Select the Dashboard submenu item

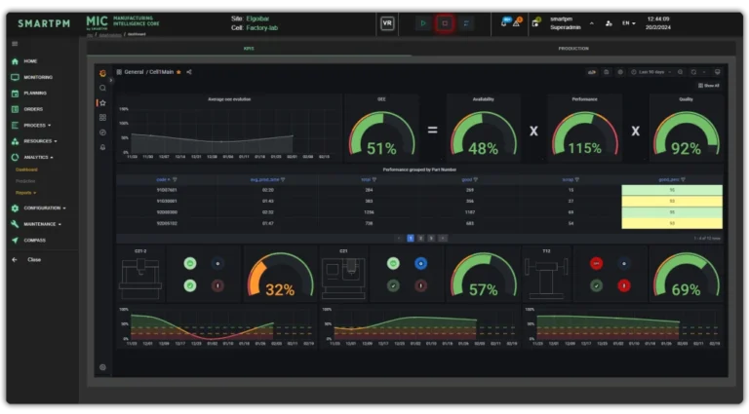tap(26, 169)
